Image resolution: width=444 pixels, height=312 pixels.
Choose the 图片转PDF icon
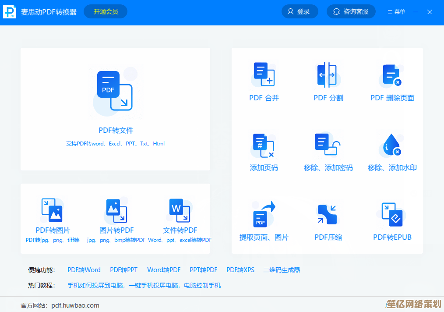tap(116, 210)
